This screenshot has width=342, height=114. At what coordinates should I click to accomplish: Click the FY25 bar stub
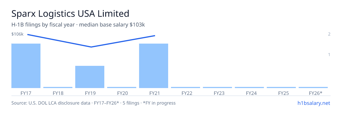(281, 87)
